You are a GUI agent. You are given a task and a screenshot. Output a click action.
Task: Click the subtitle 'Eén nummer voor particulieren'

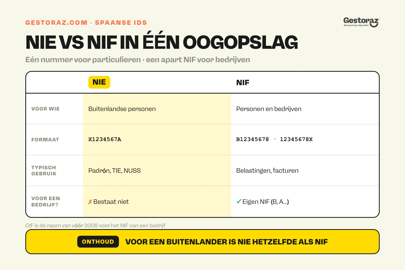coord(83,60)
